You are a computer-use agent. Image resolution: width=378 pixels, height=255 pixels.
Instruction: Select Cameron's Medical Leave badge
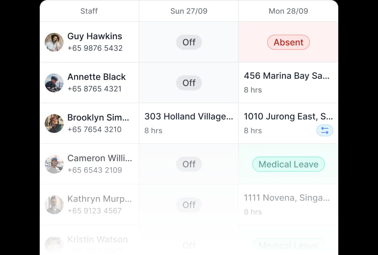(x=288, y=164)
